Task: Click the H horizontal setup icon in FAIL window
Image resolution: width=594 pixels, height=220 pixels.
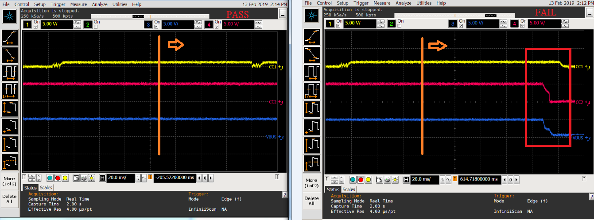Action: [406, 180]
